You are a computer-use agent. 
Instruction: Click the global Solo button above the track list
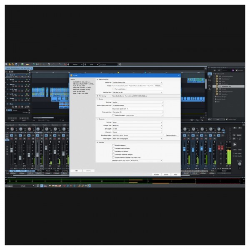[10, 72]
